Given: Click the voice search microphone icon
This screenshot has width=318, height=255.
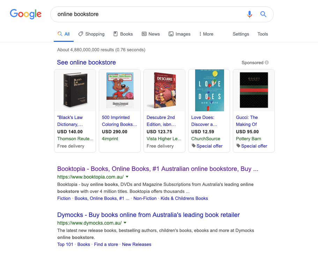Looking at the screenshot, I should tap(250, 14).
